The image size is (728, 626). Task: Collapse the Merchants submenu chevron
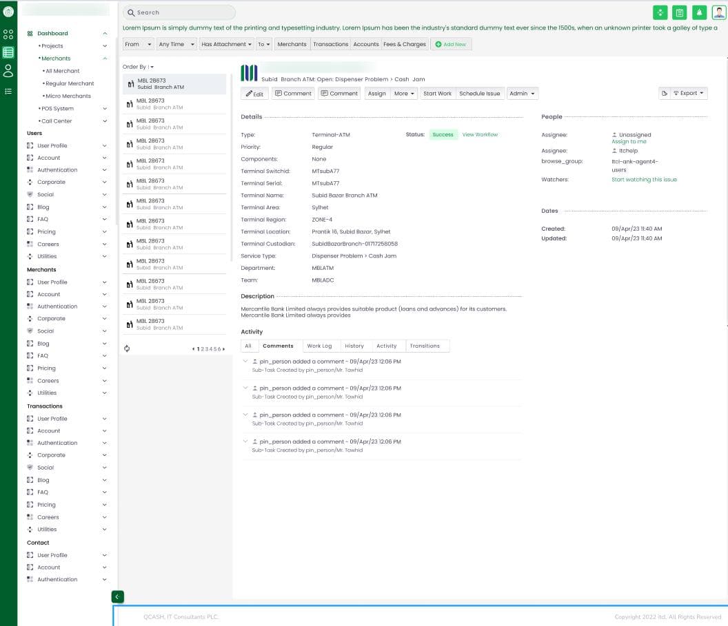[105, 59]
